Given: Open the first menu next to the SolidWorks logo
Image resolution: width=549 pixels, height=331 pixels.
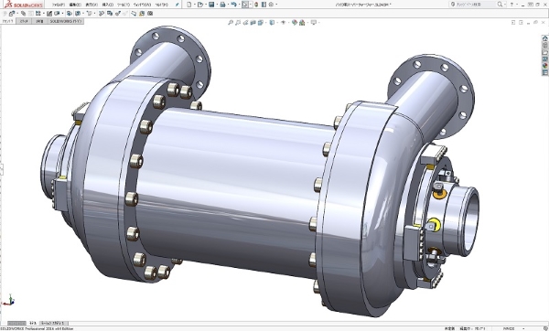Looking at the screenshot, I should tap(59, 5).
